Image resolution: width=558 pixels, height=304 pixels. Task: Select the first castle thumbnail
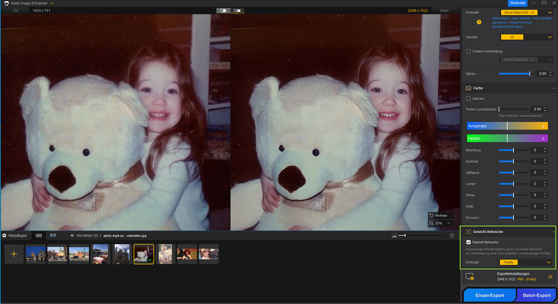tap(36, 254)
